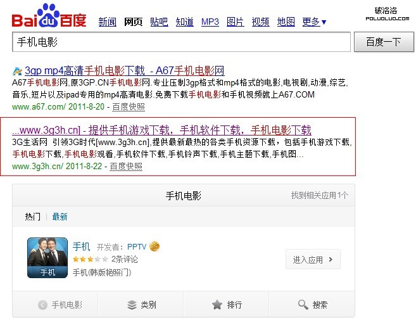Image resolution: width=416 pixels, height=318 pixels.
Task: Open the 类别 layers icon tab
Action: (141, 305)
